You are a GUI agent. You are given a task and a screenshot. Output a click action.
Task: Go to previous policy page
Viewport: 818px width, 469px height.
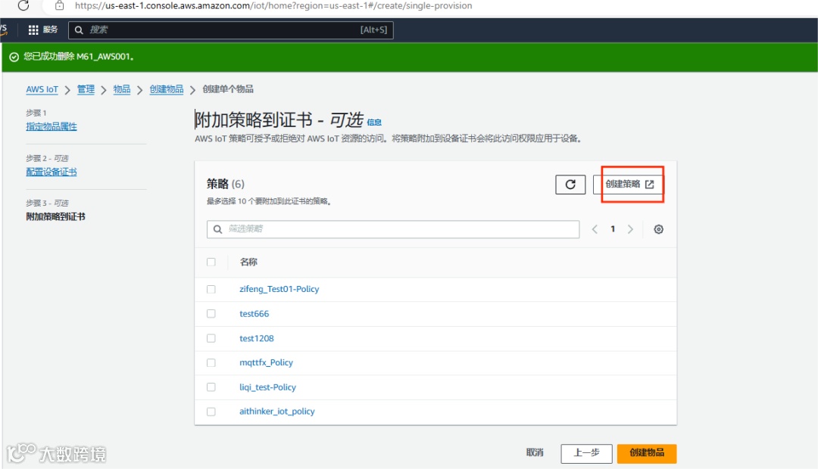(595, 229)
